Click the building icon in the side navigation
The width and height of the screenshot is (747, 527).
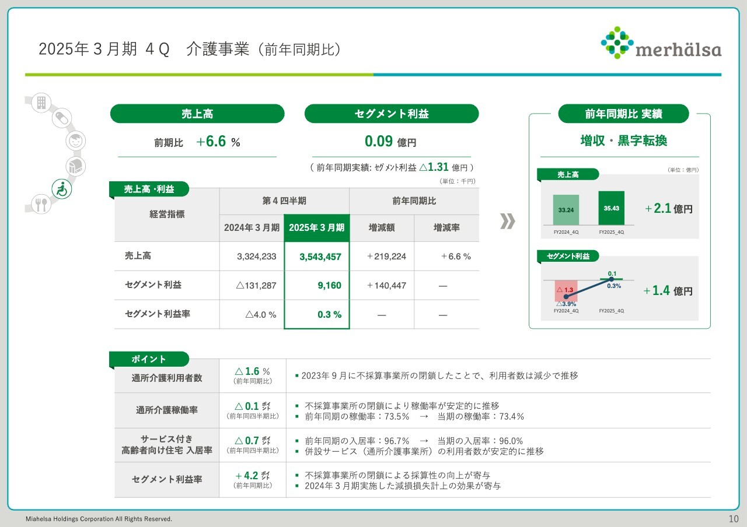click(x=41, y=103)
